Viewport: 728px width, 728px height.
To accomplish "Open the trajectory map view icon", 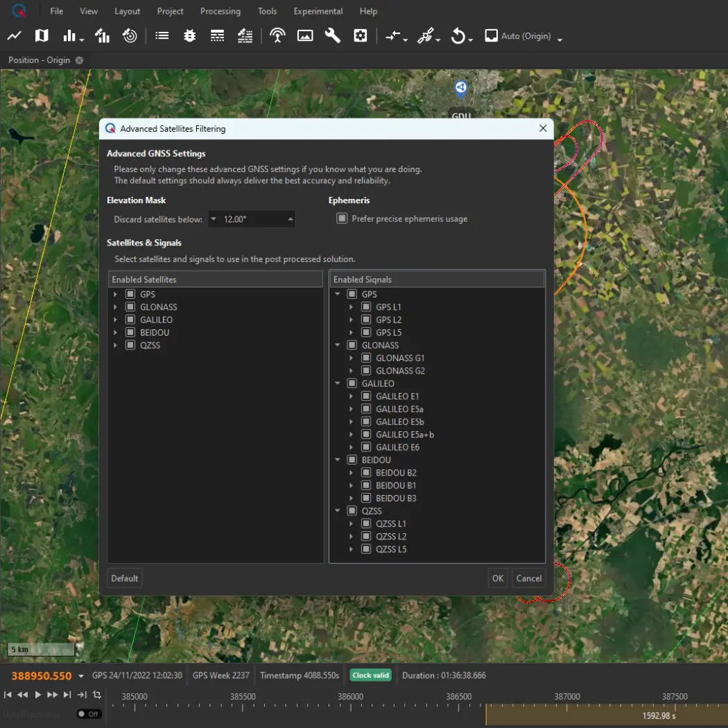I will [x=42, y=35].
